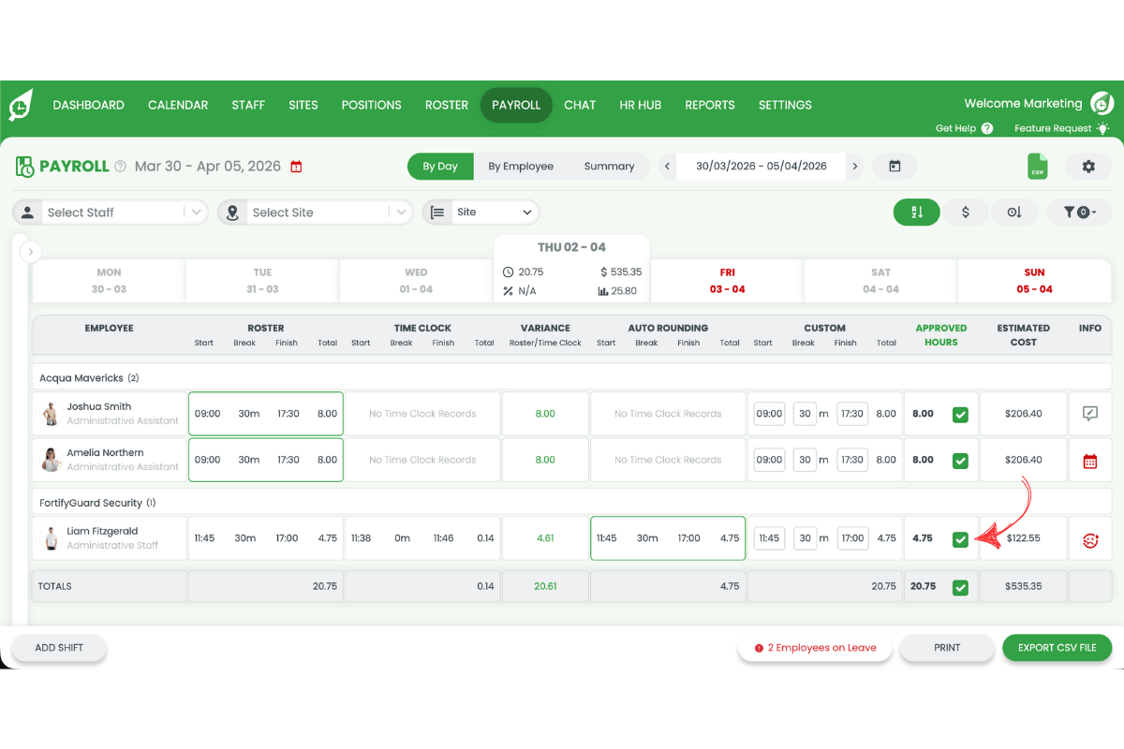Click the time sort icon

[1014, 212]
